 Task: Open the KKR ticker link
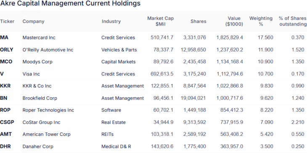5,86
